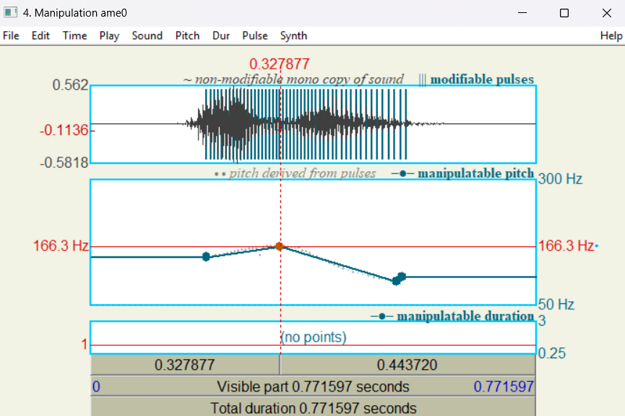Play the 0.443720 selection bar segment
Image resolution: width=625 pixels, height=416 pixels.
coord(408,365)
